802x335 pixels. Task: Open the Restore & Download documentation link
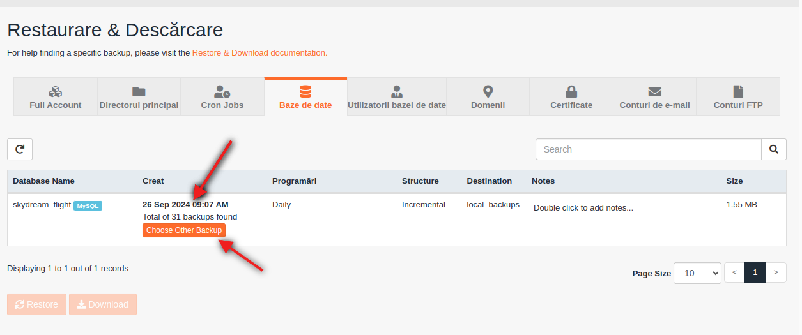[x=259, y=53]
